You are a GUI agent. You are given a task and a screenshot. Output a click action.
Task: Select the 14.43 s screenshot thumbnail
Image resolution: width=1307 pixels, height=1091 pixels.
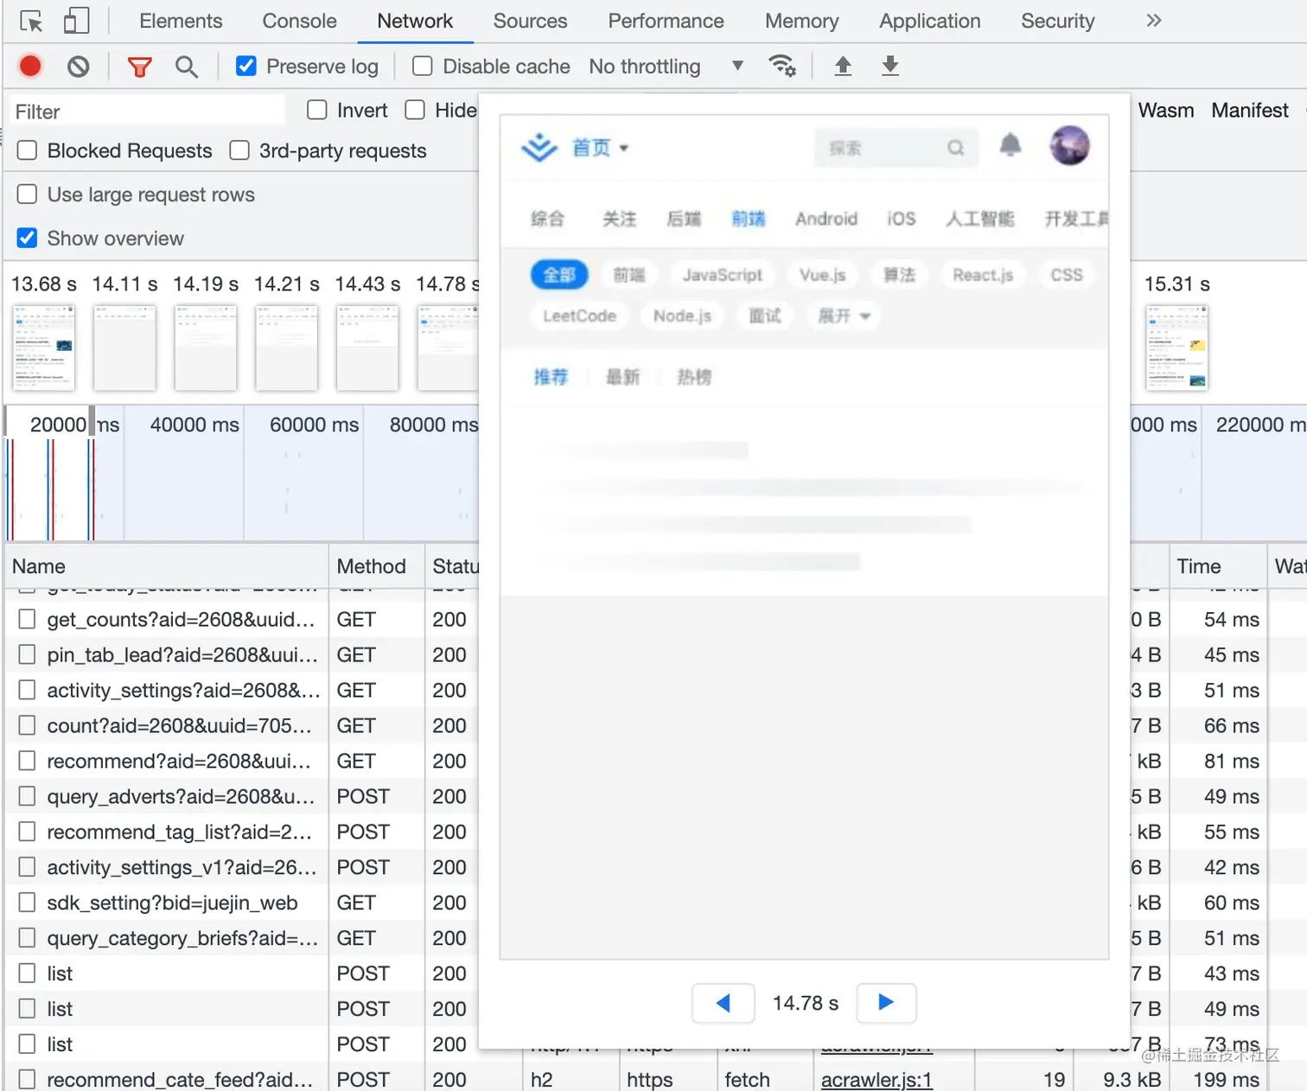(367, 348)
